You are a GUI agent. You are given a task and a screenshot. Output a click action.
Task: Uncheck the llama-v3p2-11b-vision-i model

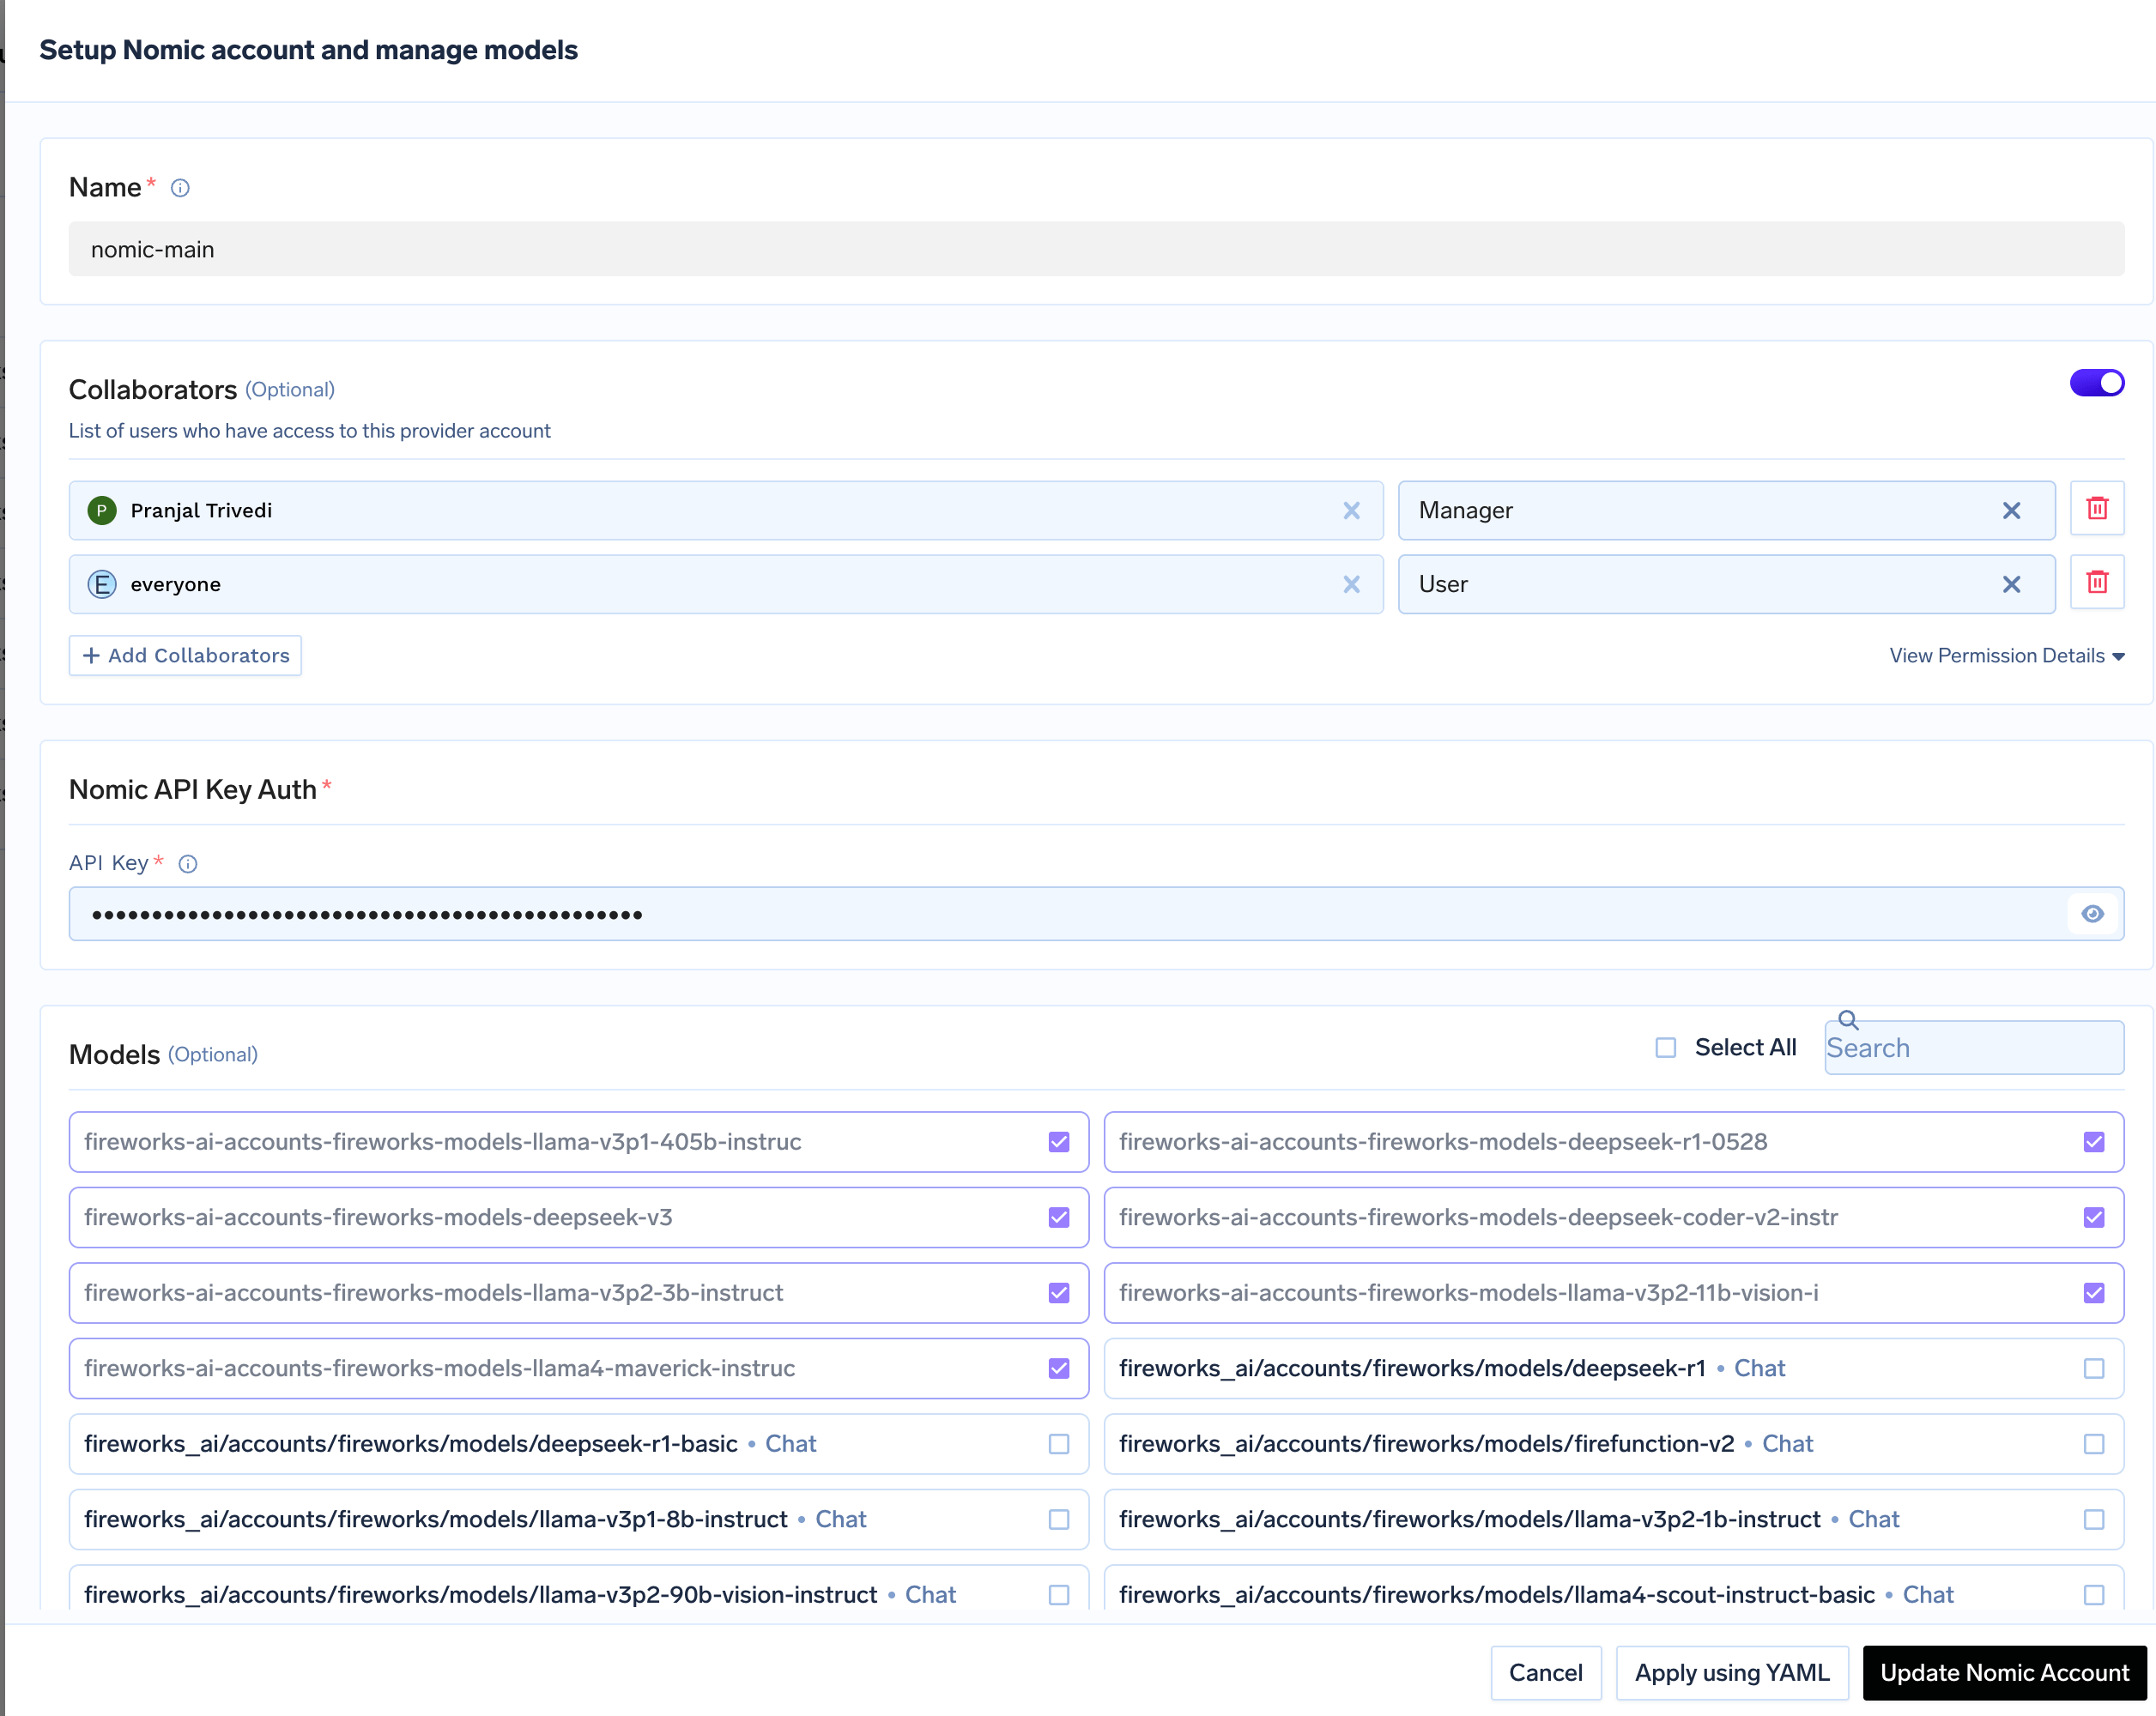tap(2094, 1292)
